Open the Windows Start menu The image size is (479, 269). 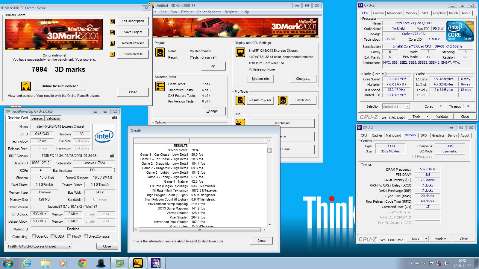click(x=8, y=263)
